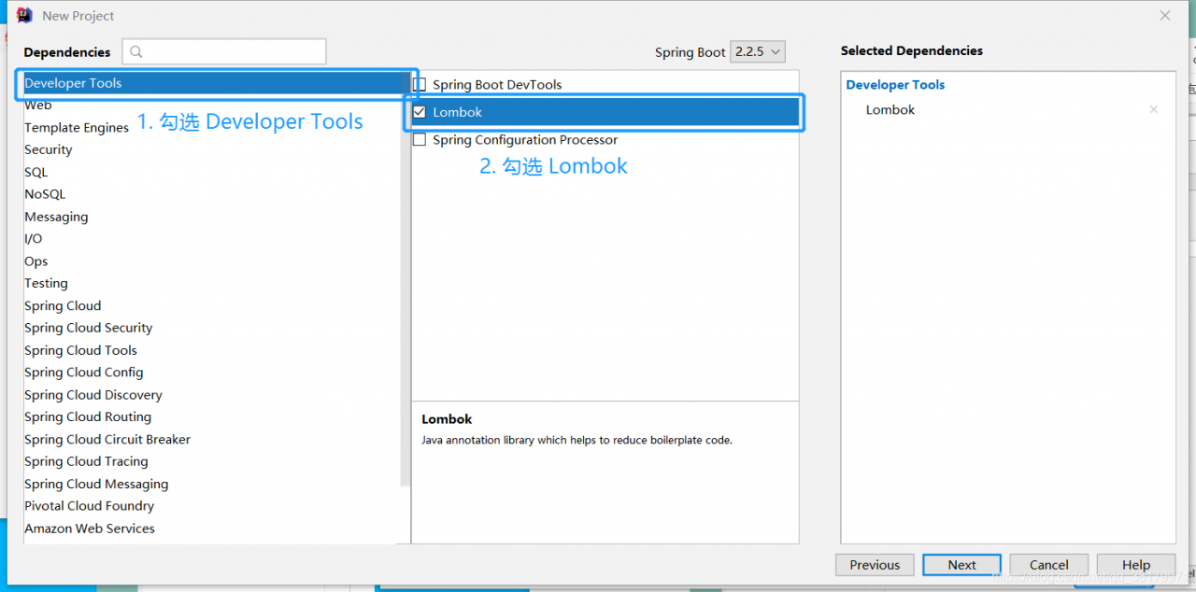Viewport: 1196px width, 592px height.
Task: Click Next to continue project setup
Action: click(x=961, y=565)
